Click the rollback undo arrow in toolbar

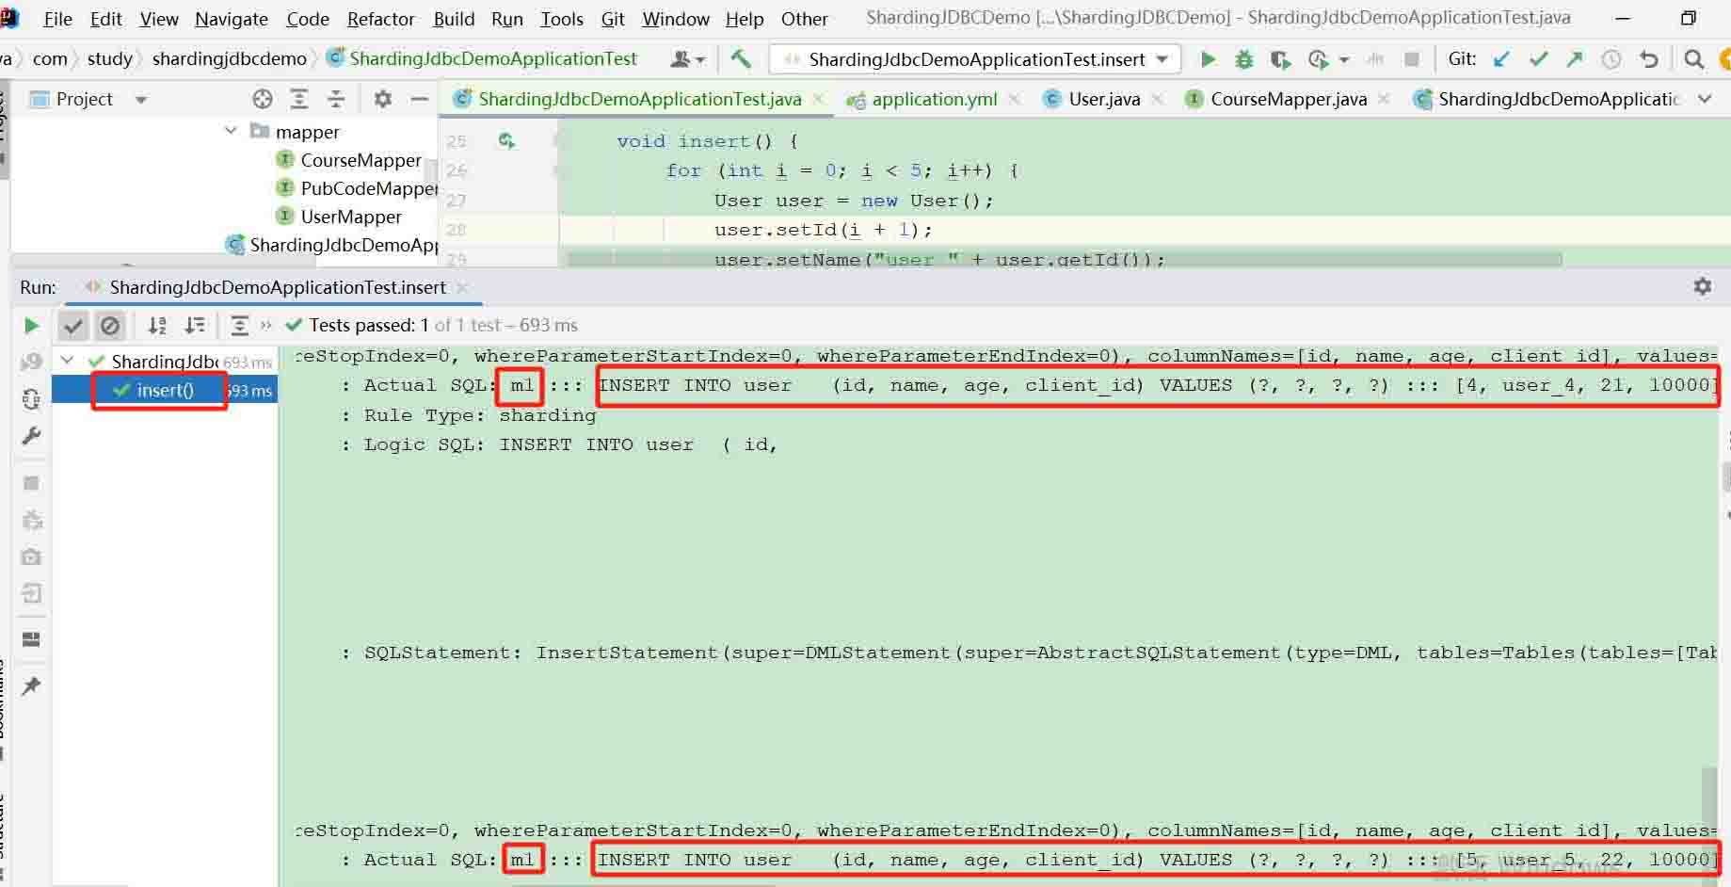(x=1648, y=59)
